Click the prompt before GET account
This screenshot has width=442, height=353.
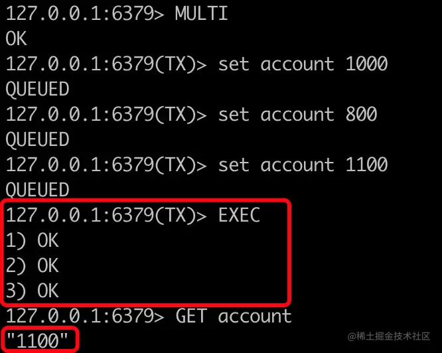pos(84,316)
